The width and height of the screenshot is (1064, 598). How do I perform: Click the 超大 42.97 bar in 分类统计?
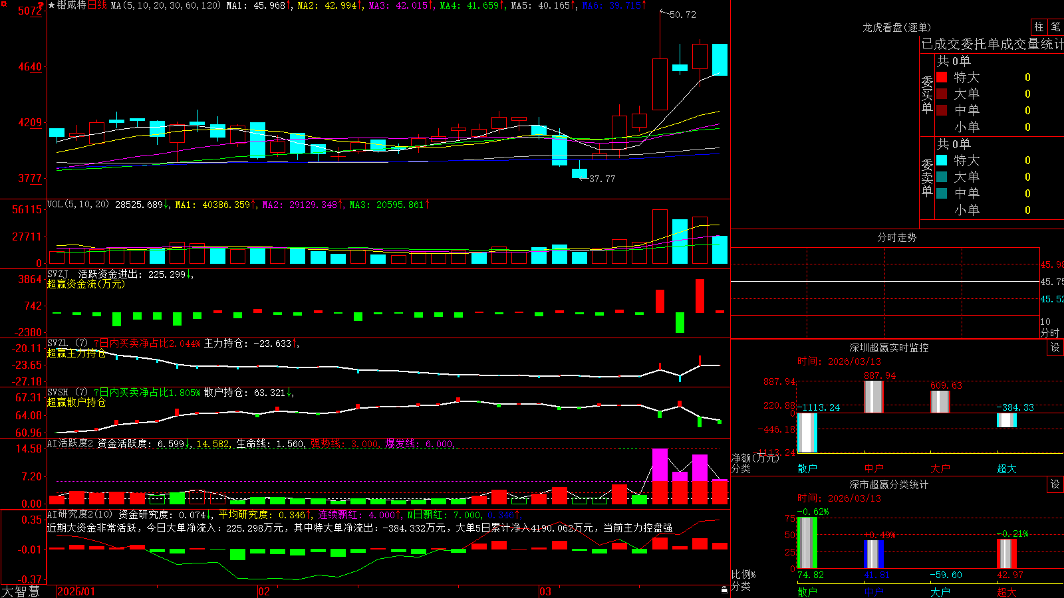[x=1007, y=554]
